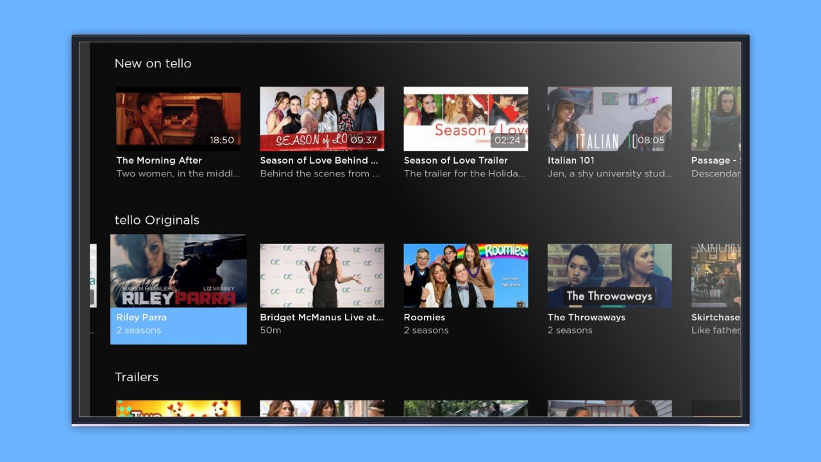Open Season of Love Behind the Scenes
This screenshot has height=462, width=821.
(322, 119)
